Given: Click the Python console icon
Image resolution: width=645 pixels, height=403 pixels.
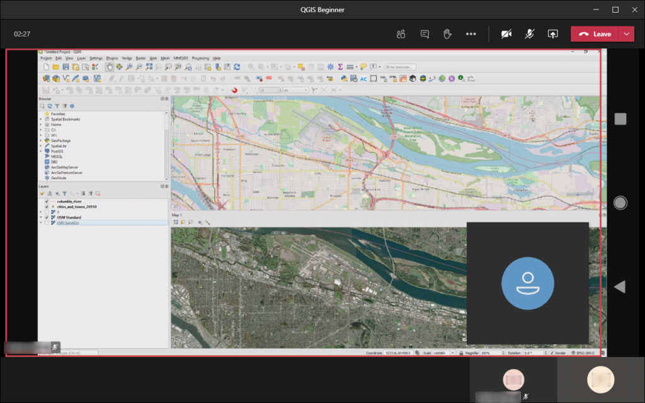Looking at the screenshot, I should click(x=344, y=79).
